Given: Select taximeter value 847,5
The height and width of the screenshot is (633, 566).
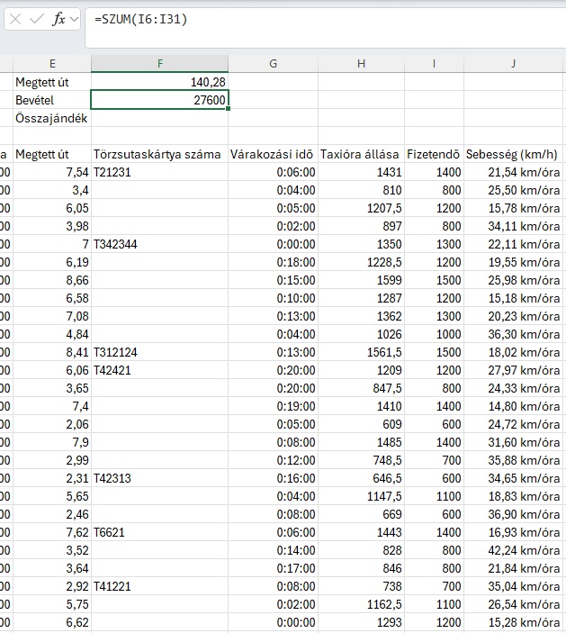Looking at the screenshot, I should (x=361, y=388).
